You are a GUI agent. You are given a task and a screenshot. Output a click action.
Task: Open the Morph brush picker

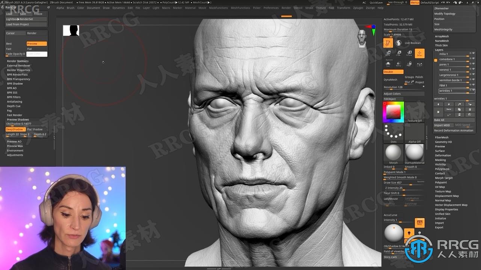(x=393, y=154)
